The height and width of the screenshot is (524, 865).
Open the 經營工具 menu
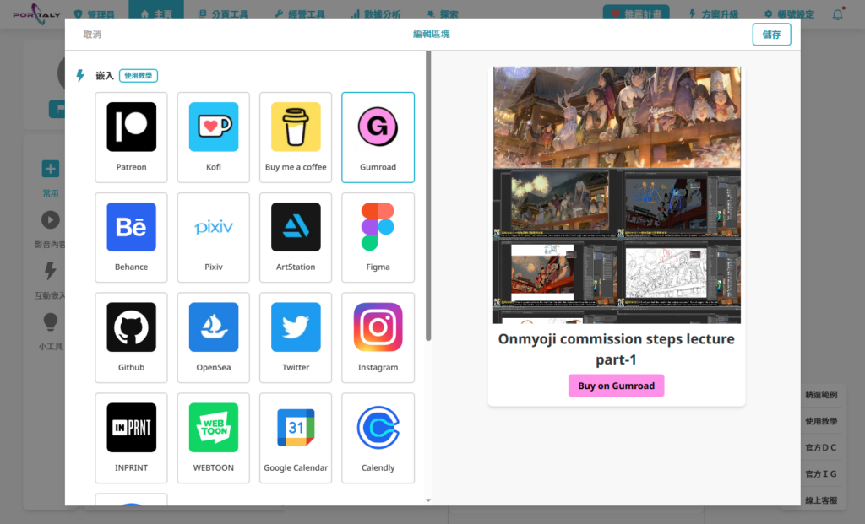(x=300, y=14)
